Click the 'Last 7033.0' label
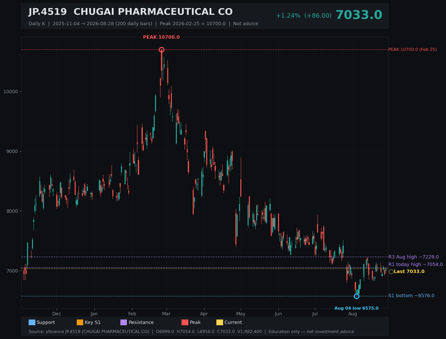446x339 pixels. pos(409,271)
